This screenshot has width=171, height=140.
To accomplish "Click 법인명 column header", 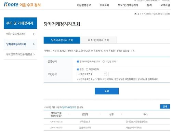I will point(85,114).
